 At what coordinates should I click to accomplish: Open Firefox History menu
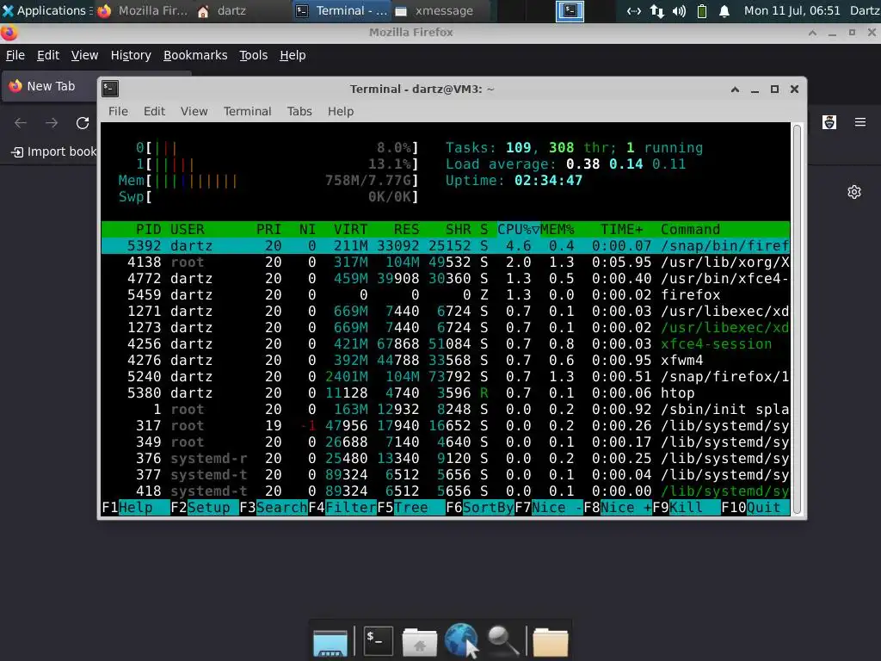click(x=131, y=55)
